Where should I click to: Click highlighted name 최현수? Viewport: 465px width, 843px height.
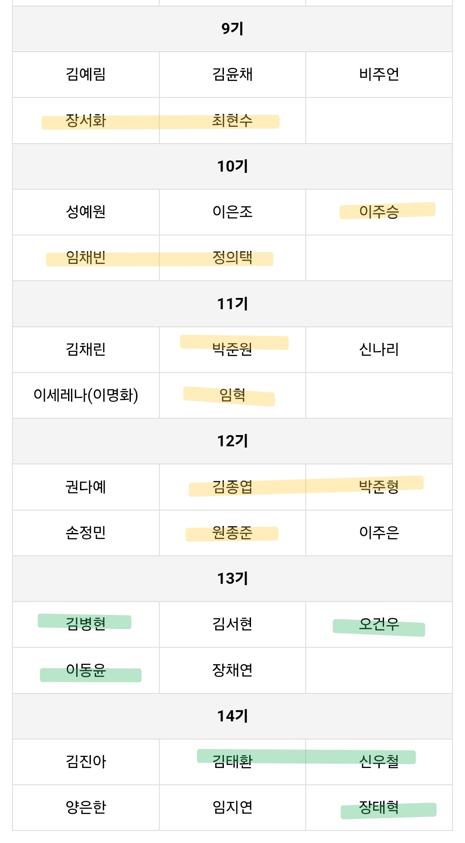[232, 120]
